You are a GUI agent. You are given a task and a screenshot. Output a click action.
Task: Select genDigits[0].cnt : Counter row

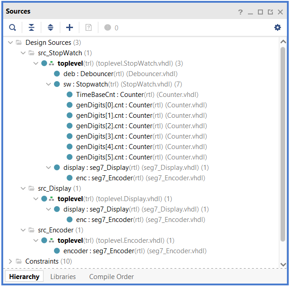[141, 105]
